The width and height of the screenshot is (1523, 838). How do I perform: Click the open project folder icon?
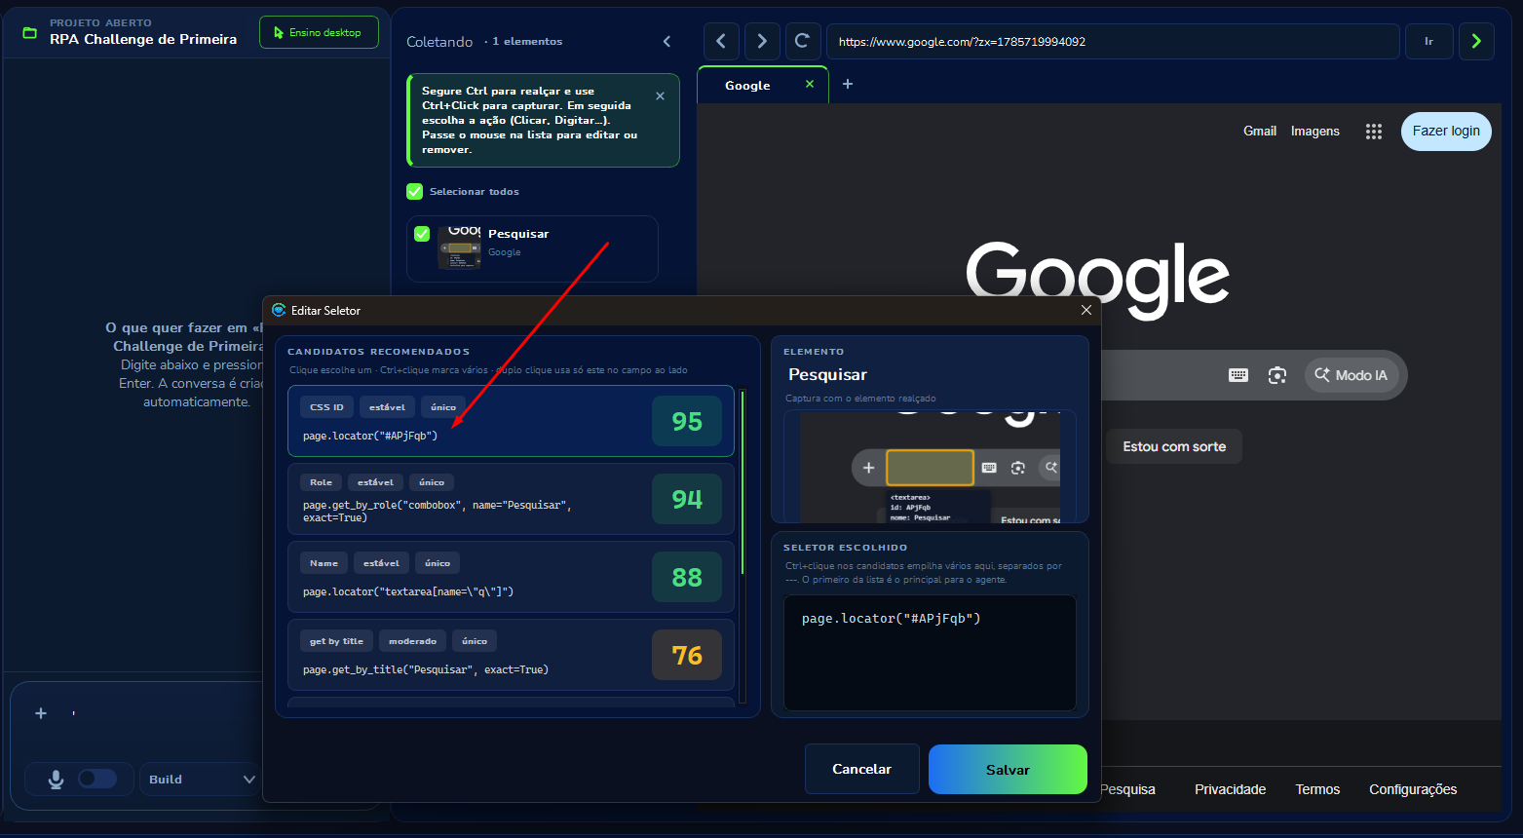pos(29,32)
